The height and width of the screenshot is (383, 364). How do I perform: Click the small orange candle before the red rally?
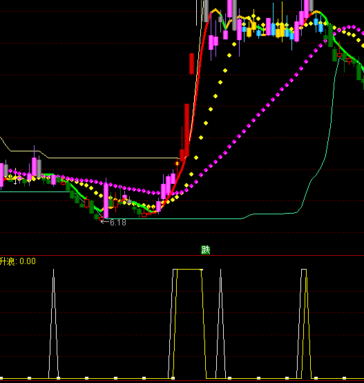point(177,163)
